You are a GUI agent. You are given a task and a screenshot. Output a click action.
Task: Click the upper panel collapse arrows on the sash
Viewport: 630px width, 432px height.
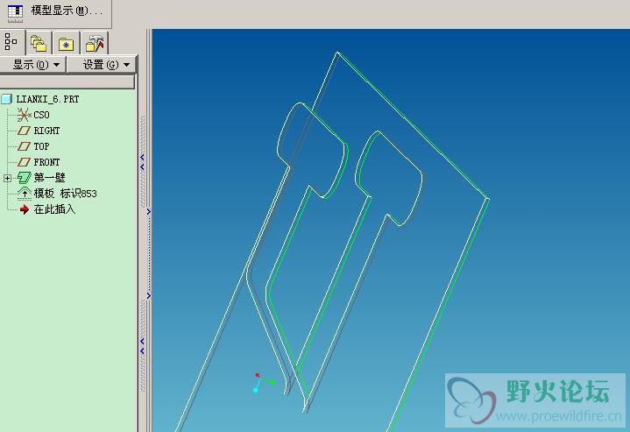[x=142, y=161]
